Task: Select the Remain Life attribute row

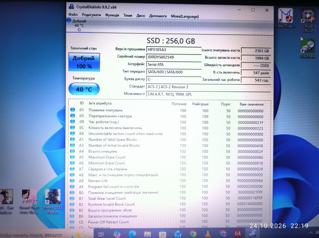Action: (166, 181)
